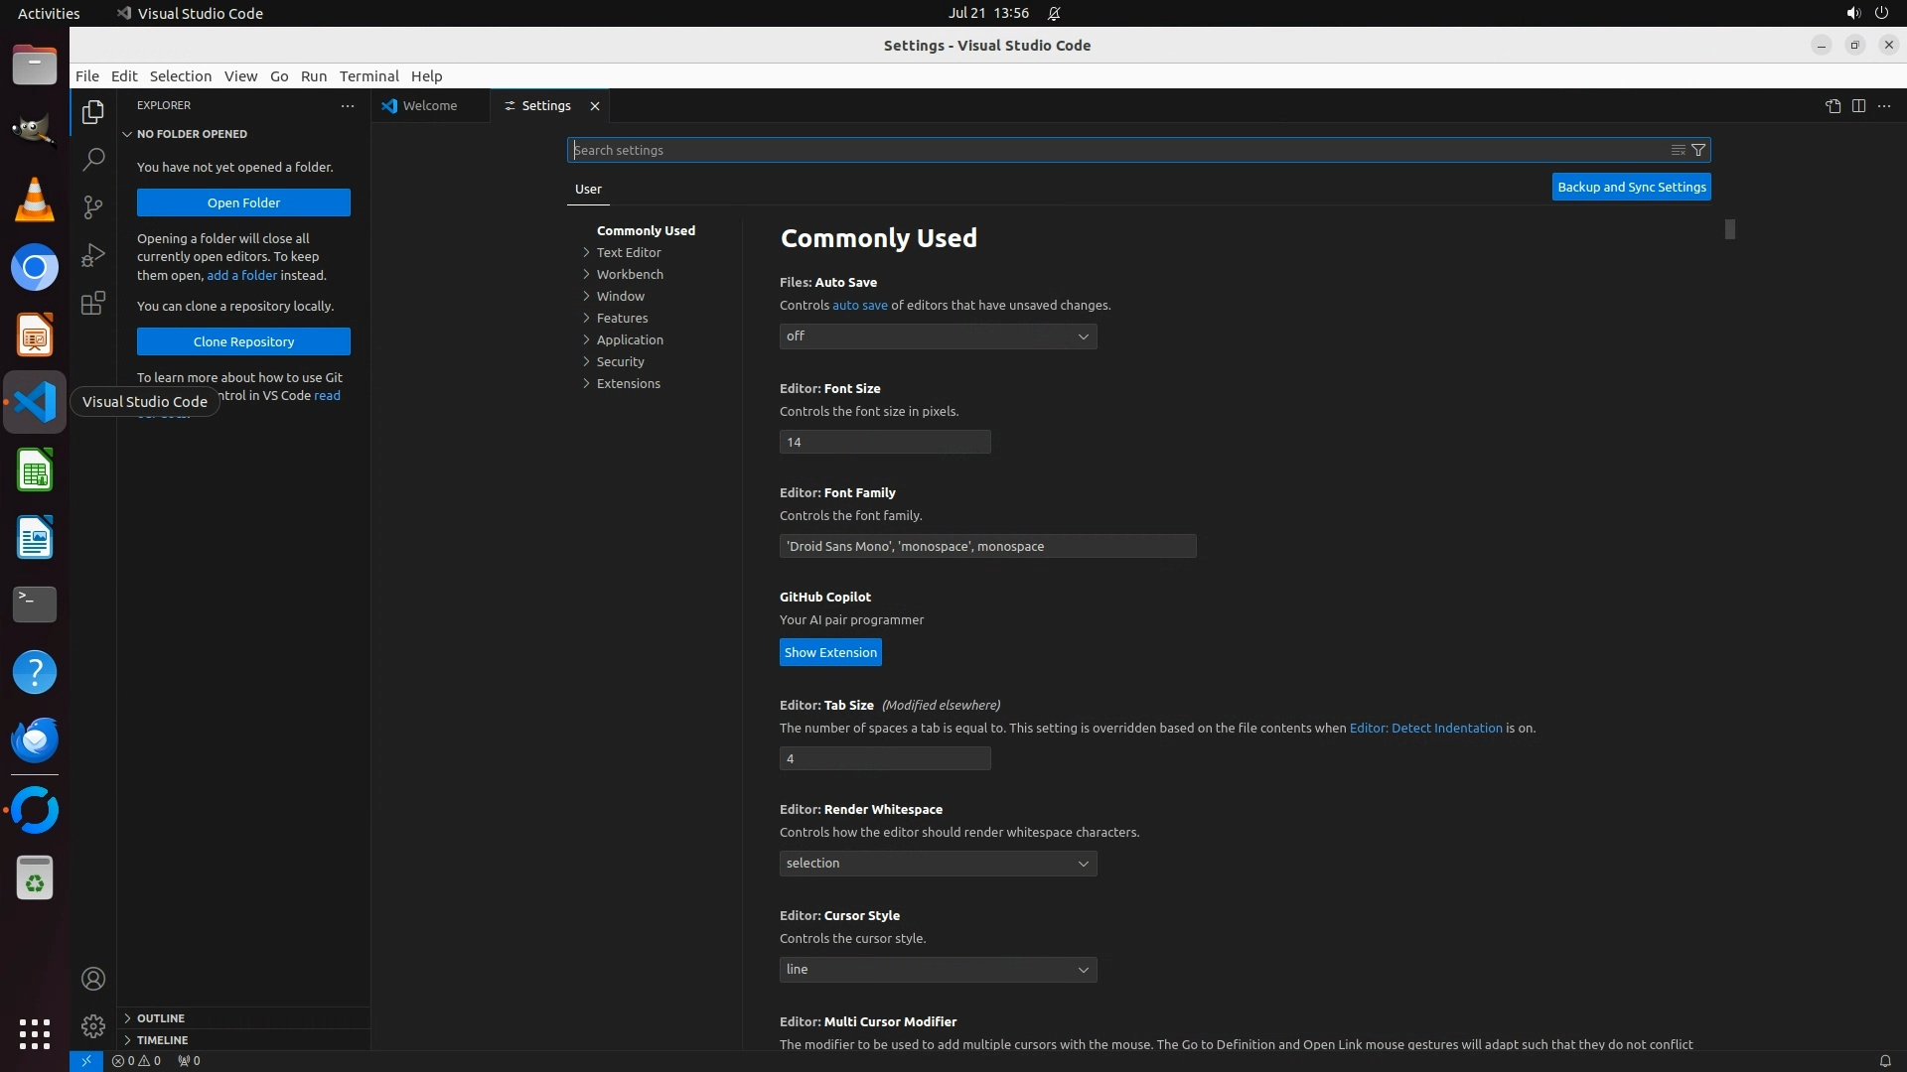Image resolution: width=1907 pixels, height=1072 pixels.
Task: Click the Split Editor Right icon
Action: (1858, 106)
